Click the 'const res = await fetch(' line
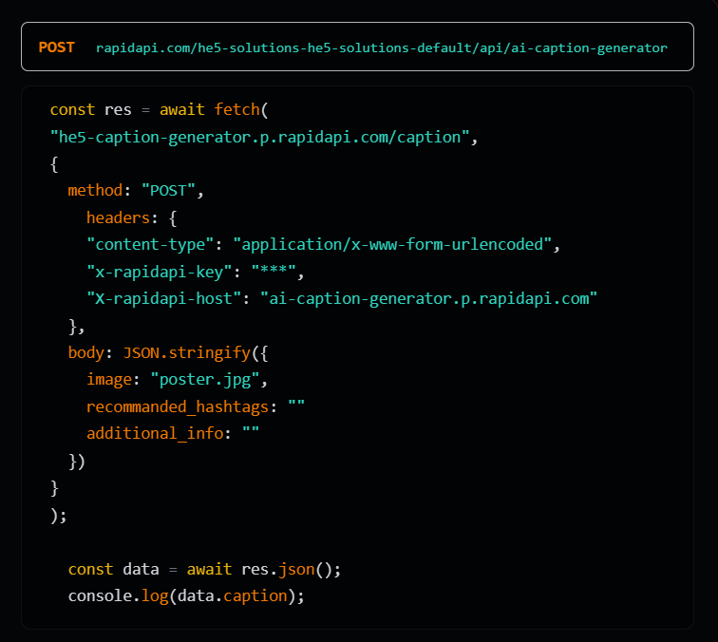The width and height of the screenshot is (718, 642). pyautogui.click(x=159, y=110)
